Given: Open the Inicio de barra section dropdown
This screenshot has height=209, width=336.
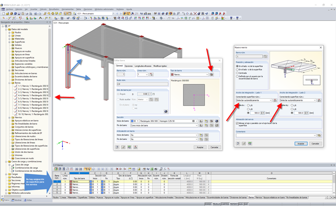Looking at the screenshot, I should [x=196, y=121].
